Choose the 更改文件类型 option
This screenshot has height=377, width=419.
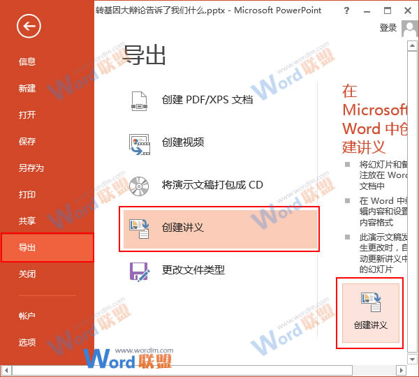(x=219, y=270)
